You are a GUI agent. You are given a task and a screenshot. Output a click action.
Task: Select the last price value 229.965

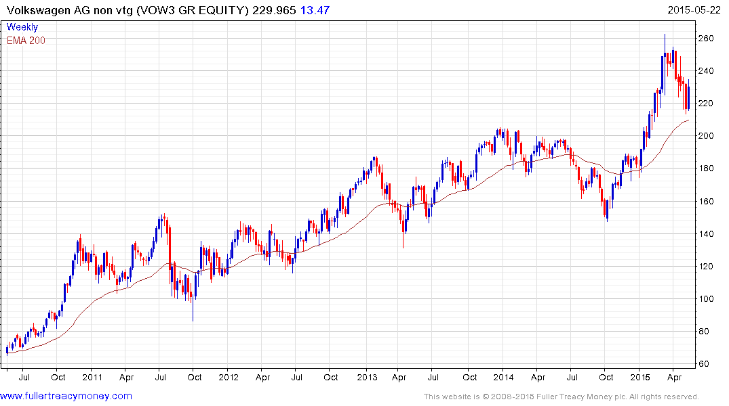pos(274,10)
